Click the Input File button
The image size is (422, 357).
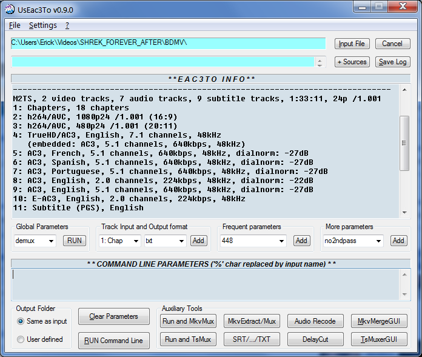coord(352,44)
